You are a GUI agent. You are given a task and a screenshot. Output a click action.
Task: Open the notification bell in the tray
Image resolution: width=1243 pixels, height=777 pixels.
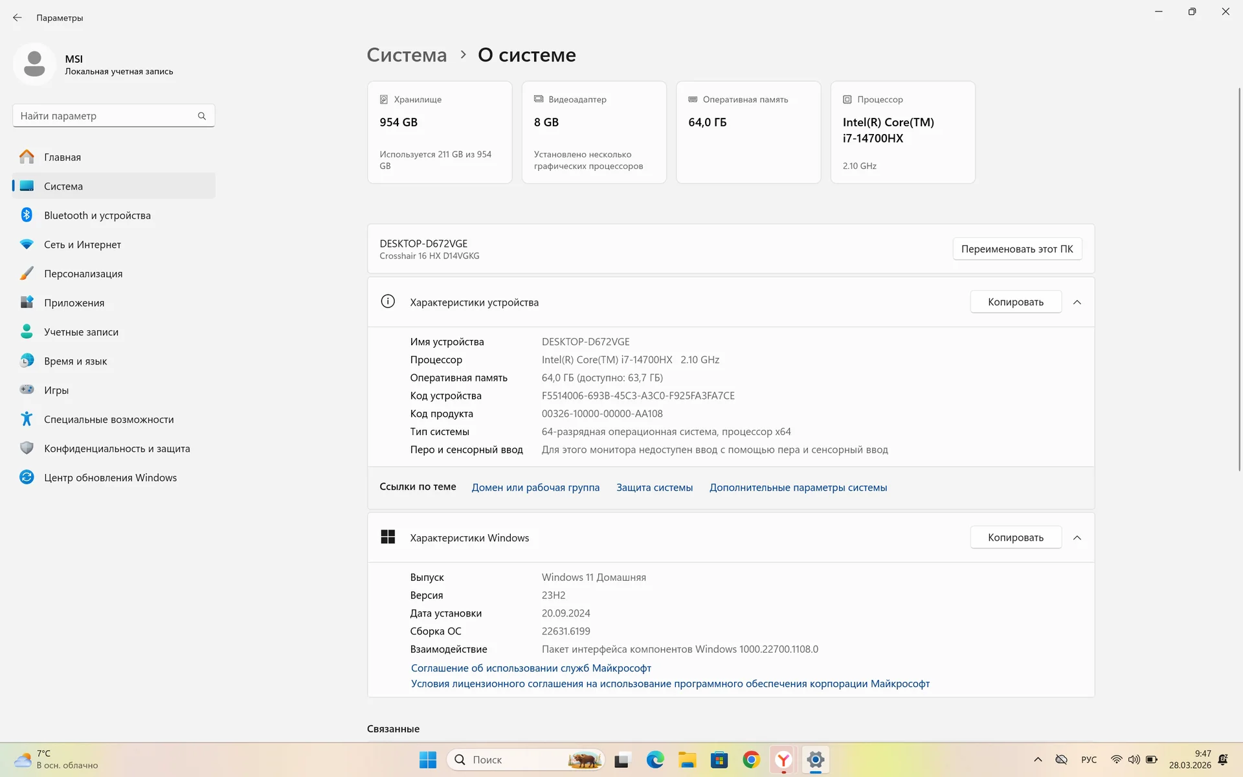pos(1223,760)
